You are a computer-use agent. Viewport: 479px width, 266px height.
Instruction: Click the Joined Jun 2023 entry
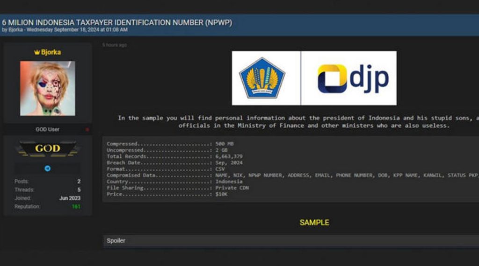pyautogui.click(x=47, y=198)
